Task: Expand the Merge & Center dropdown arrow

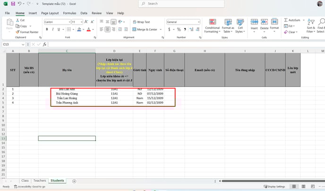Action: 161,29
